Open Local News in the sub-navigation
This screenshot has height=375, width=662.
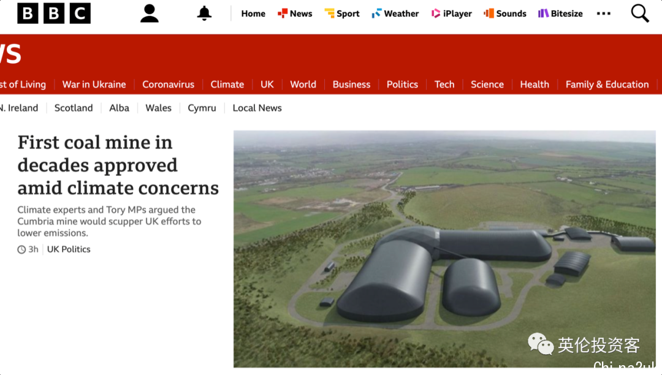tap(257, 108)
